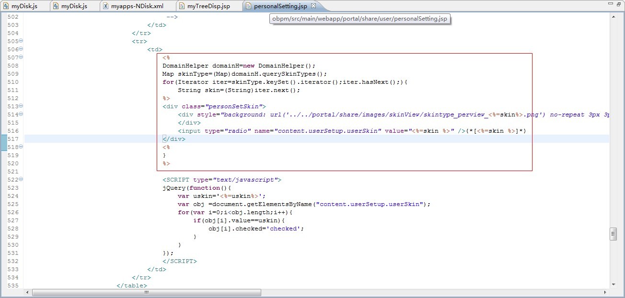The image size is (625, 298).
Task: Collapse the fold at line 518
Action: coord(21,147)
